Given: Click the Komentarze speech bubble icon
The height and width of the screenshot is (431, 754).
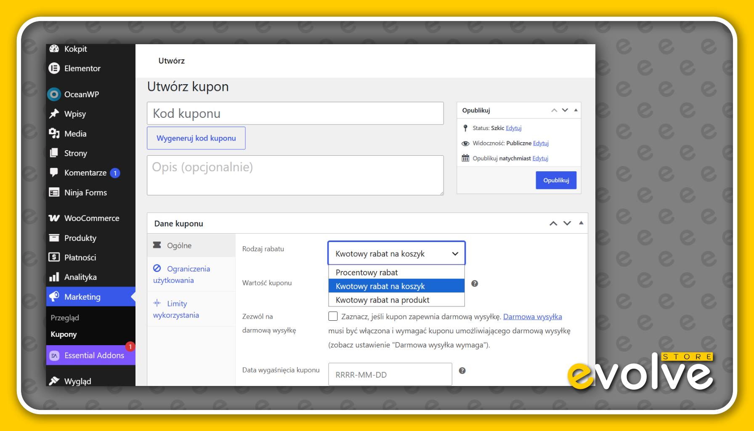Looking at the screenshot, I should click(x=54, y=172).
